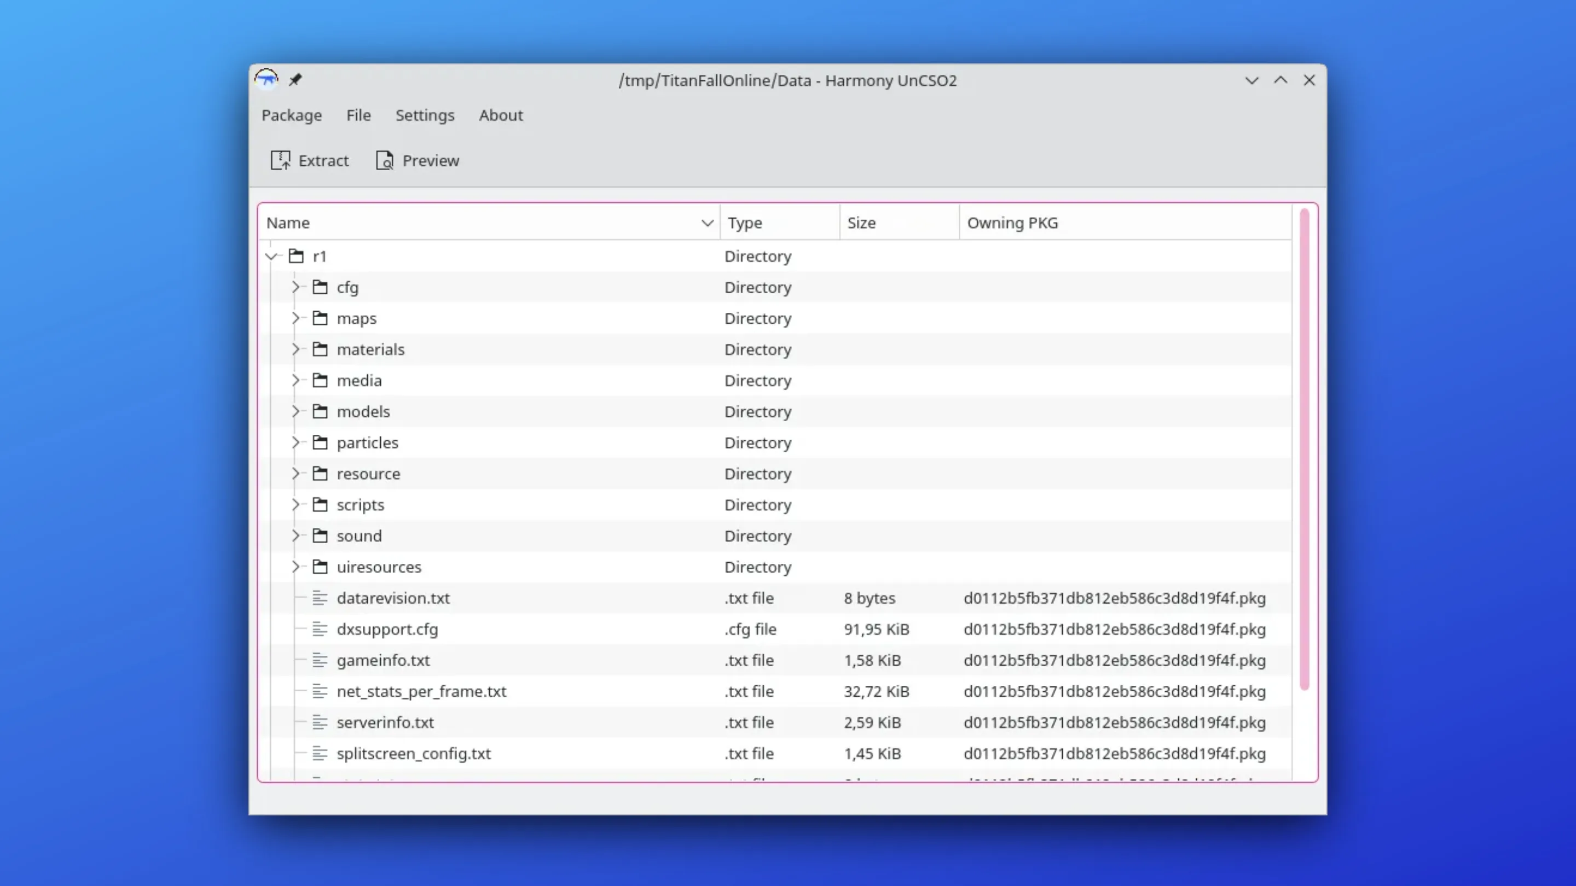Click the file icon beside gameinfo.txt

320,660
